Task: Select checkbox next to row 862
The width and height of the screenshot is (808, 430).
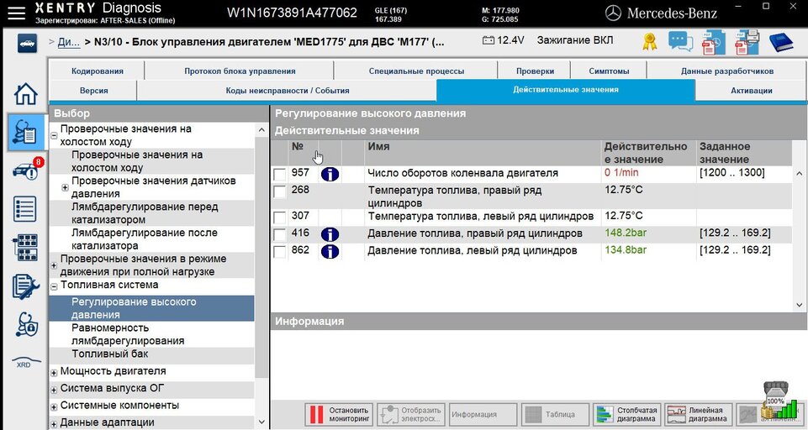Action: [280, 251]
